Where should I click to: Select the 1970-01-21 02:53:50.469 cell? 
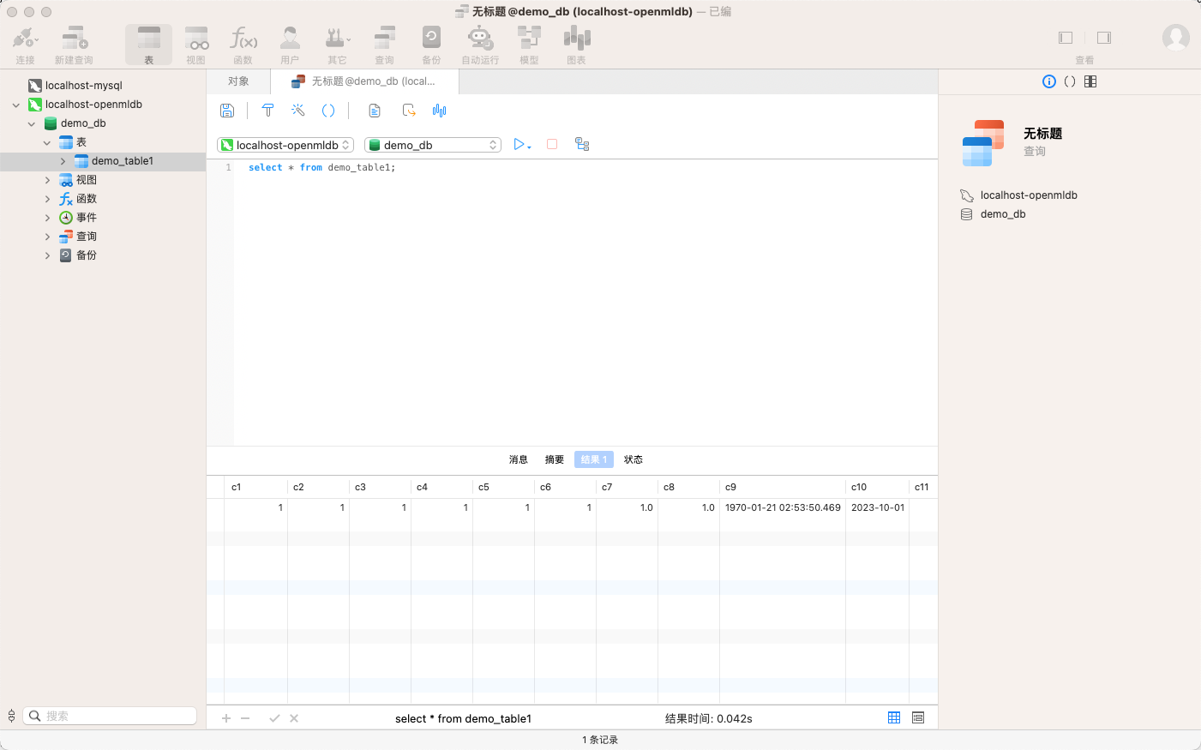(x=783, y=507)
